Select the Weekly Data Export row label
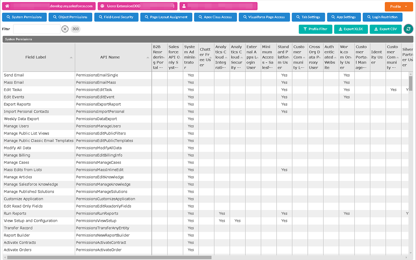416x260 pixels. coord(21,119)
